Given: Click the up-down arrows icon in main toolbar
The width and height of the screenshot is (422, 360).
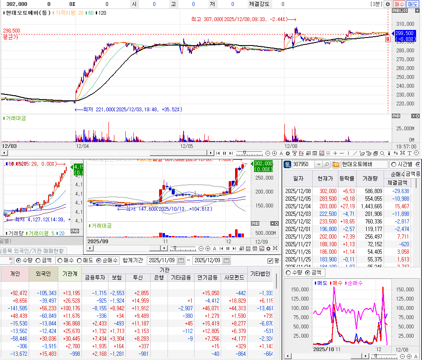Looking at the screenshot, I should coord(396,153).
